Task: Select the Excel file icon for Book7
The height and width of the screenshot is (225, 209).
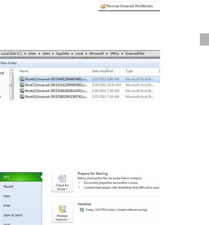Action: tap(22, 85)
